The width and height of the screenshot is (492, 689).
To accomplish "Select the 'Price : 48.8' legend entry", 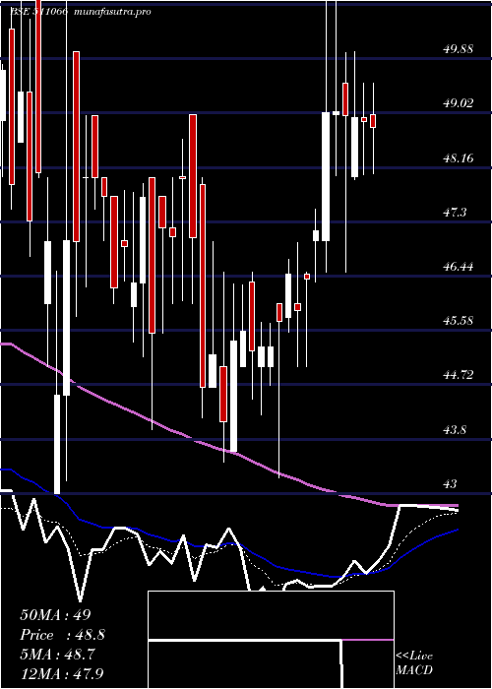I will tap(62, 635).
